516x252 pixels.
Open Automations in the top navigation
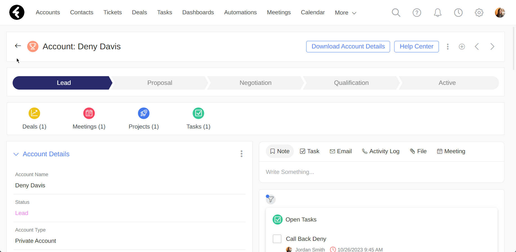pyautogui.click(x=240, y=12)
